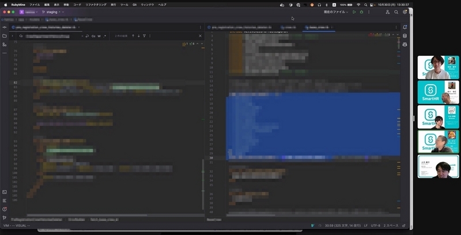461x235 pixels.
Task: Open the Structure tool window icon
Action: [4, 45]
